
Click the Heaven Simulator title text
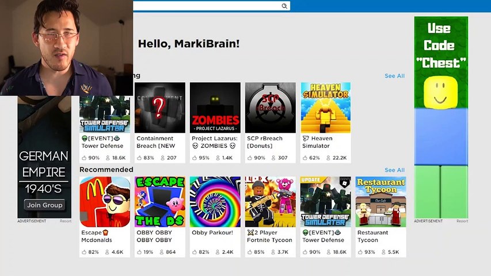click(x=317, y=142)
